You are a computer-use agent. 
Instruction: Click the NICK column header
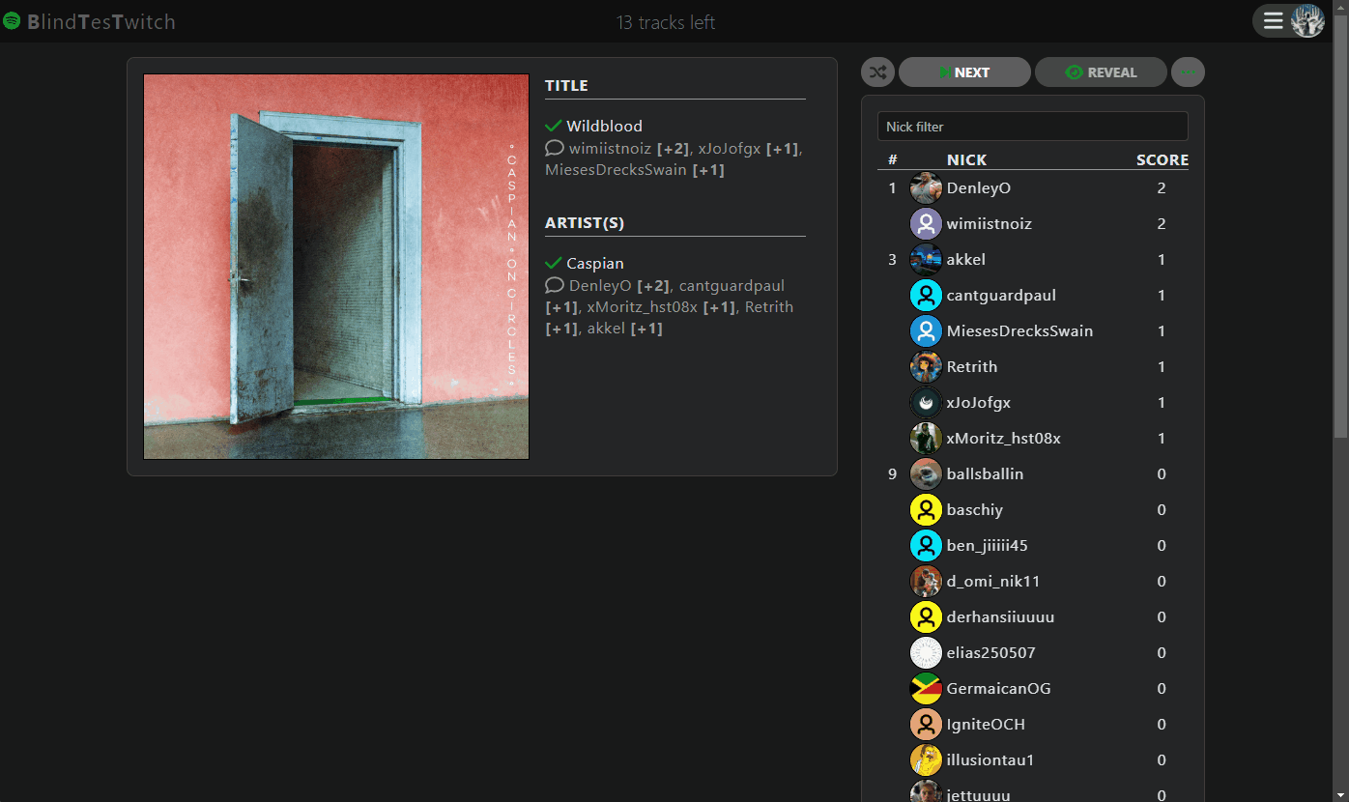[966, 160]
